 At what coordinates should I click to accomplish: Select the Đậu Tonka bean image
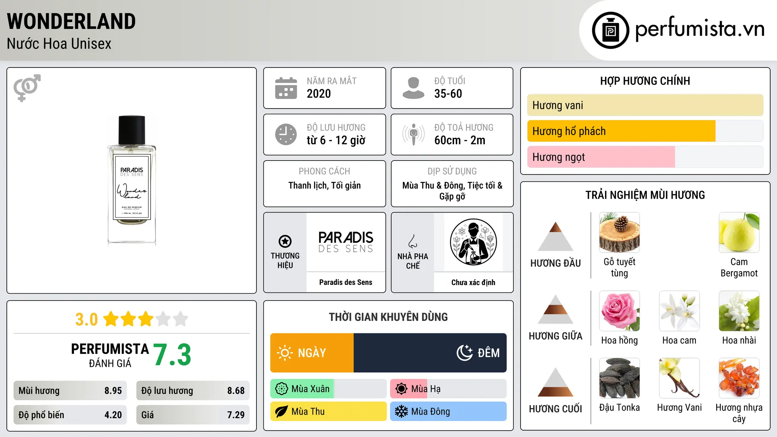pyautogui.click(x=620, y=378)
